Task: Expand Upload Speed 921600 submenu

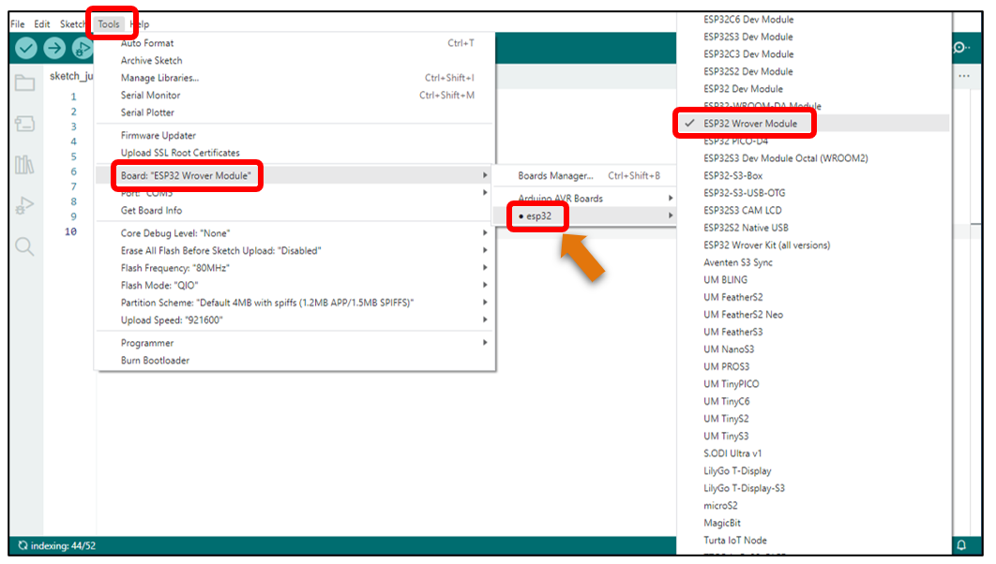Action: click(x=294, y=319)
